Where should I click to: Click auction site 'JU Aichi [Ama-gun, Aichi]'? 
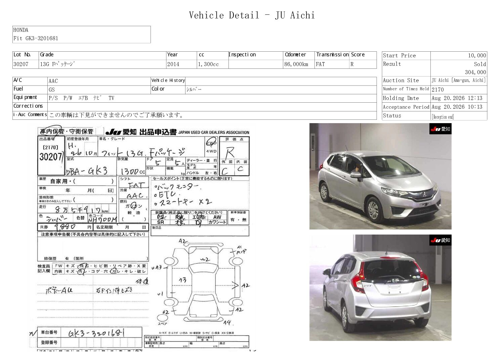coord(458,81)
